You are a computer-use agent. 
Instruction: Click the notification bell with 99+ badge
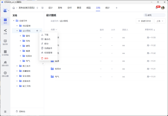[157, 8]
